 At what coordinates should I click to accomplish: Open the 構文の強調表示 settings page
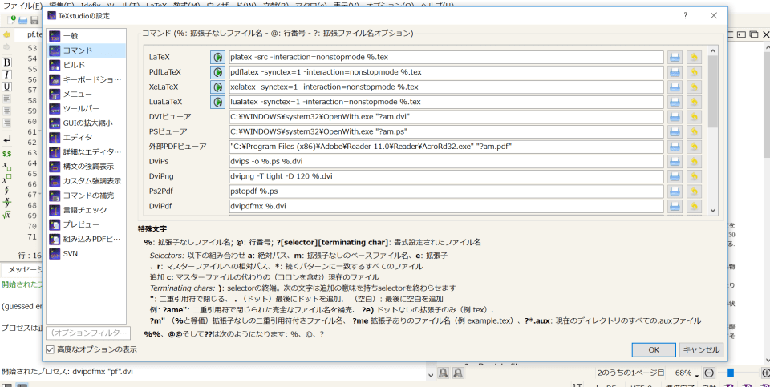tap(87, 167)
